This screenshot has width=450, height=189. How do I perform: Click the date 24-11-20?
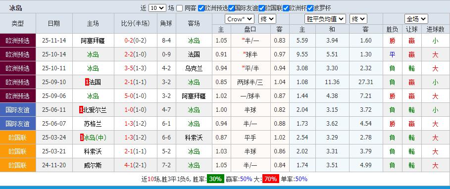coord(54,165)
